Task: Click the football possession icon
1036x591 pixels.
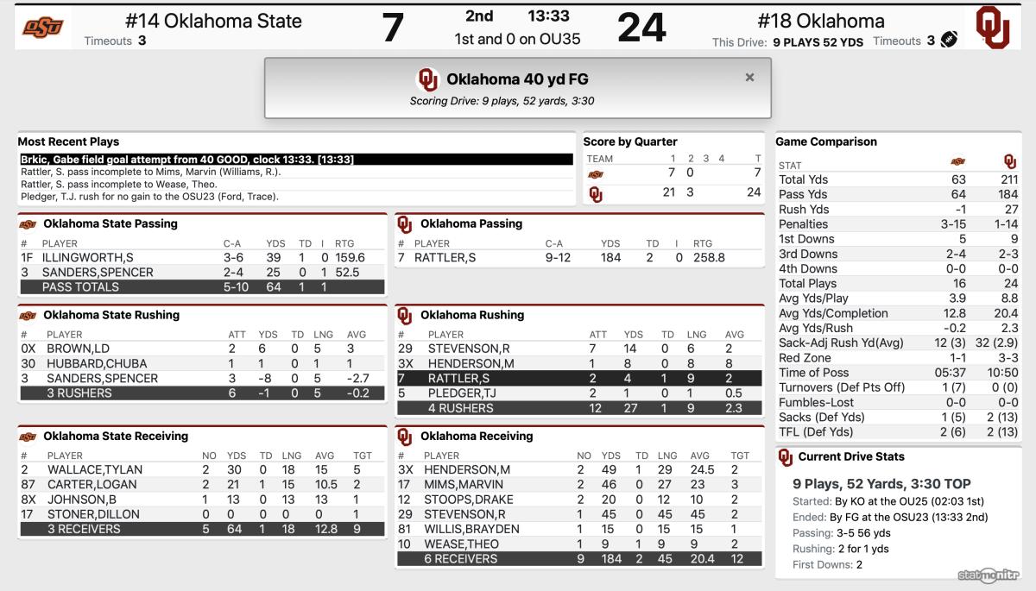Action: click(950, 40)
